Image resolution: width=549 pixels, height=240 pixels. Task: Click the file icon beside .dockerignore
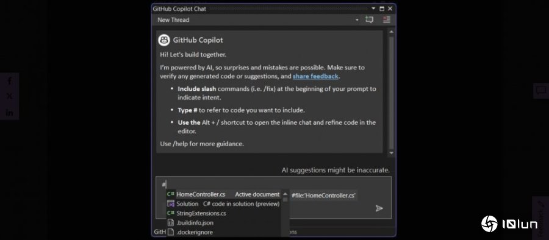point(171,232)
